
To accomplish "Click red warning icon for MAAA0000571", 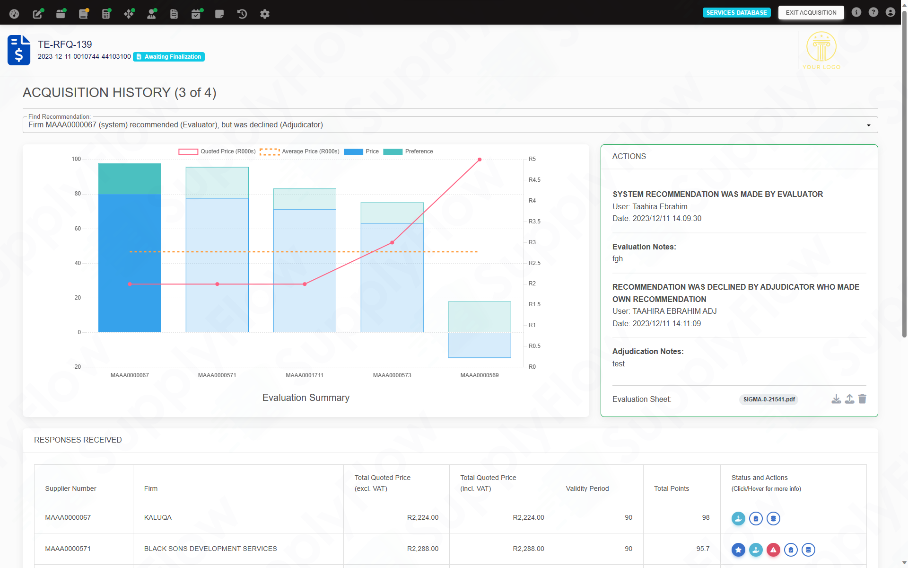I will click(x=773, y=550).
